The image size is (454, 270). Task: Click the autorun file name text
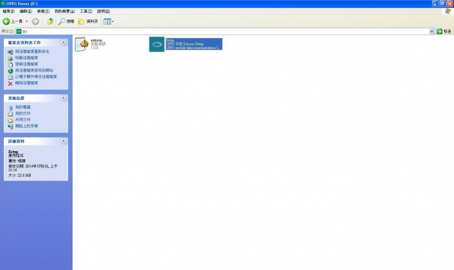coord(96,40)
